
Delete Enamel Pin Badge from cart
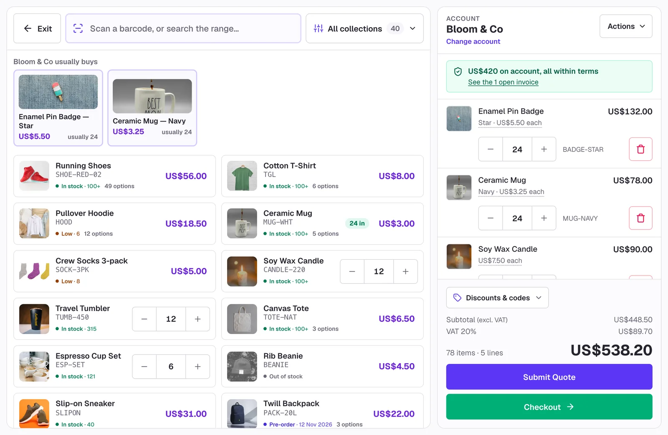pyautogui.click(x=640, y=149)
